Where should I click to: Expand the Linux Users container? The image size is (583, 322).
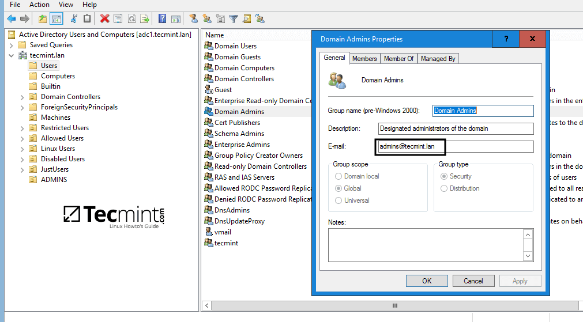coord(22,149)
